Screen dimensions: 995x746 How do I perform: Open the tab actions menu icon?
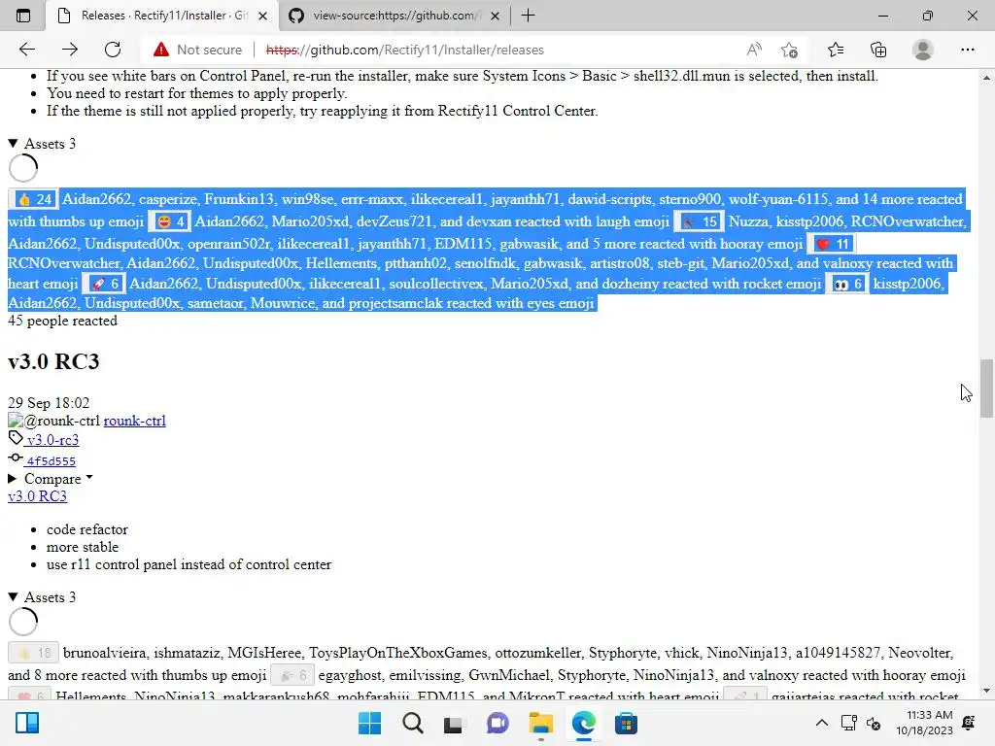(x=23, y=16)
